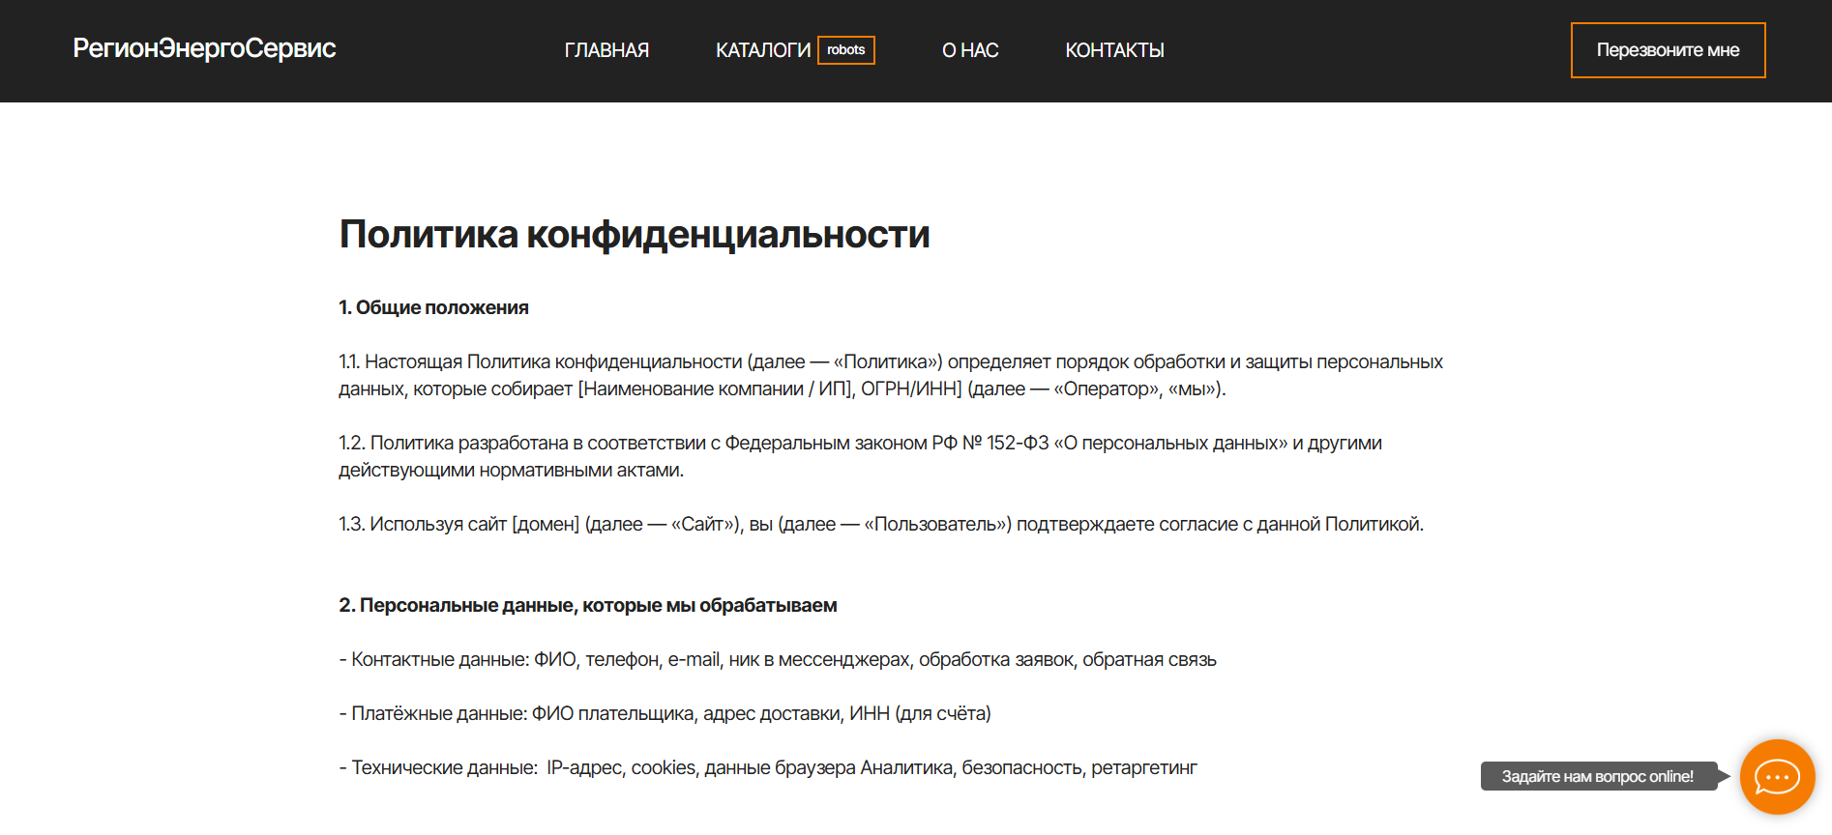The height and width of the screenshot is (835, 1832).
Task: Click the Задайте нам вопрос online tooltip
Action: (1597, 777)
